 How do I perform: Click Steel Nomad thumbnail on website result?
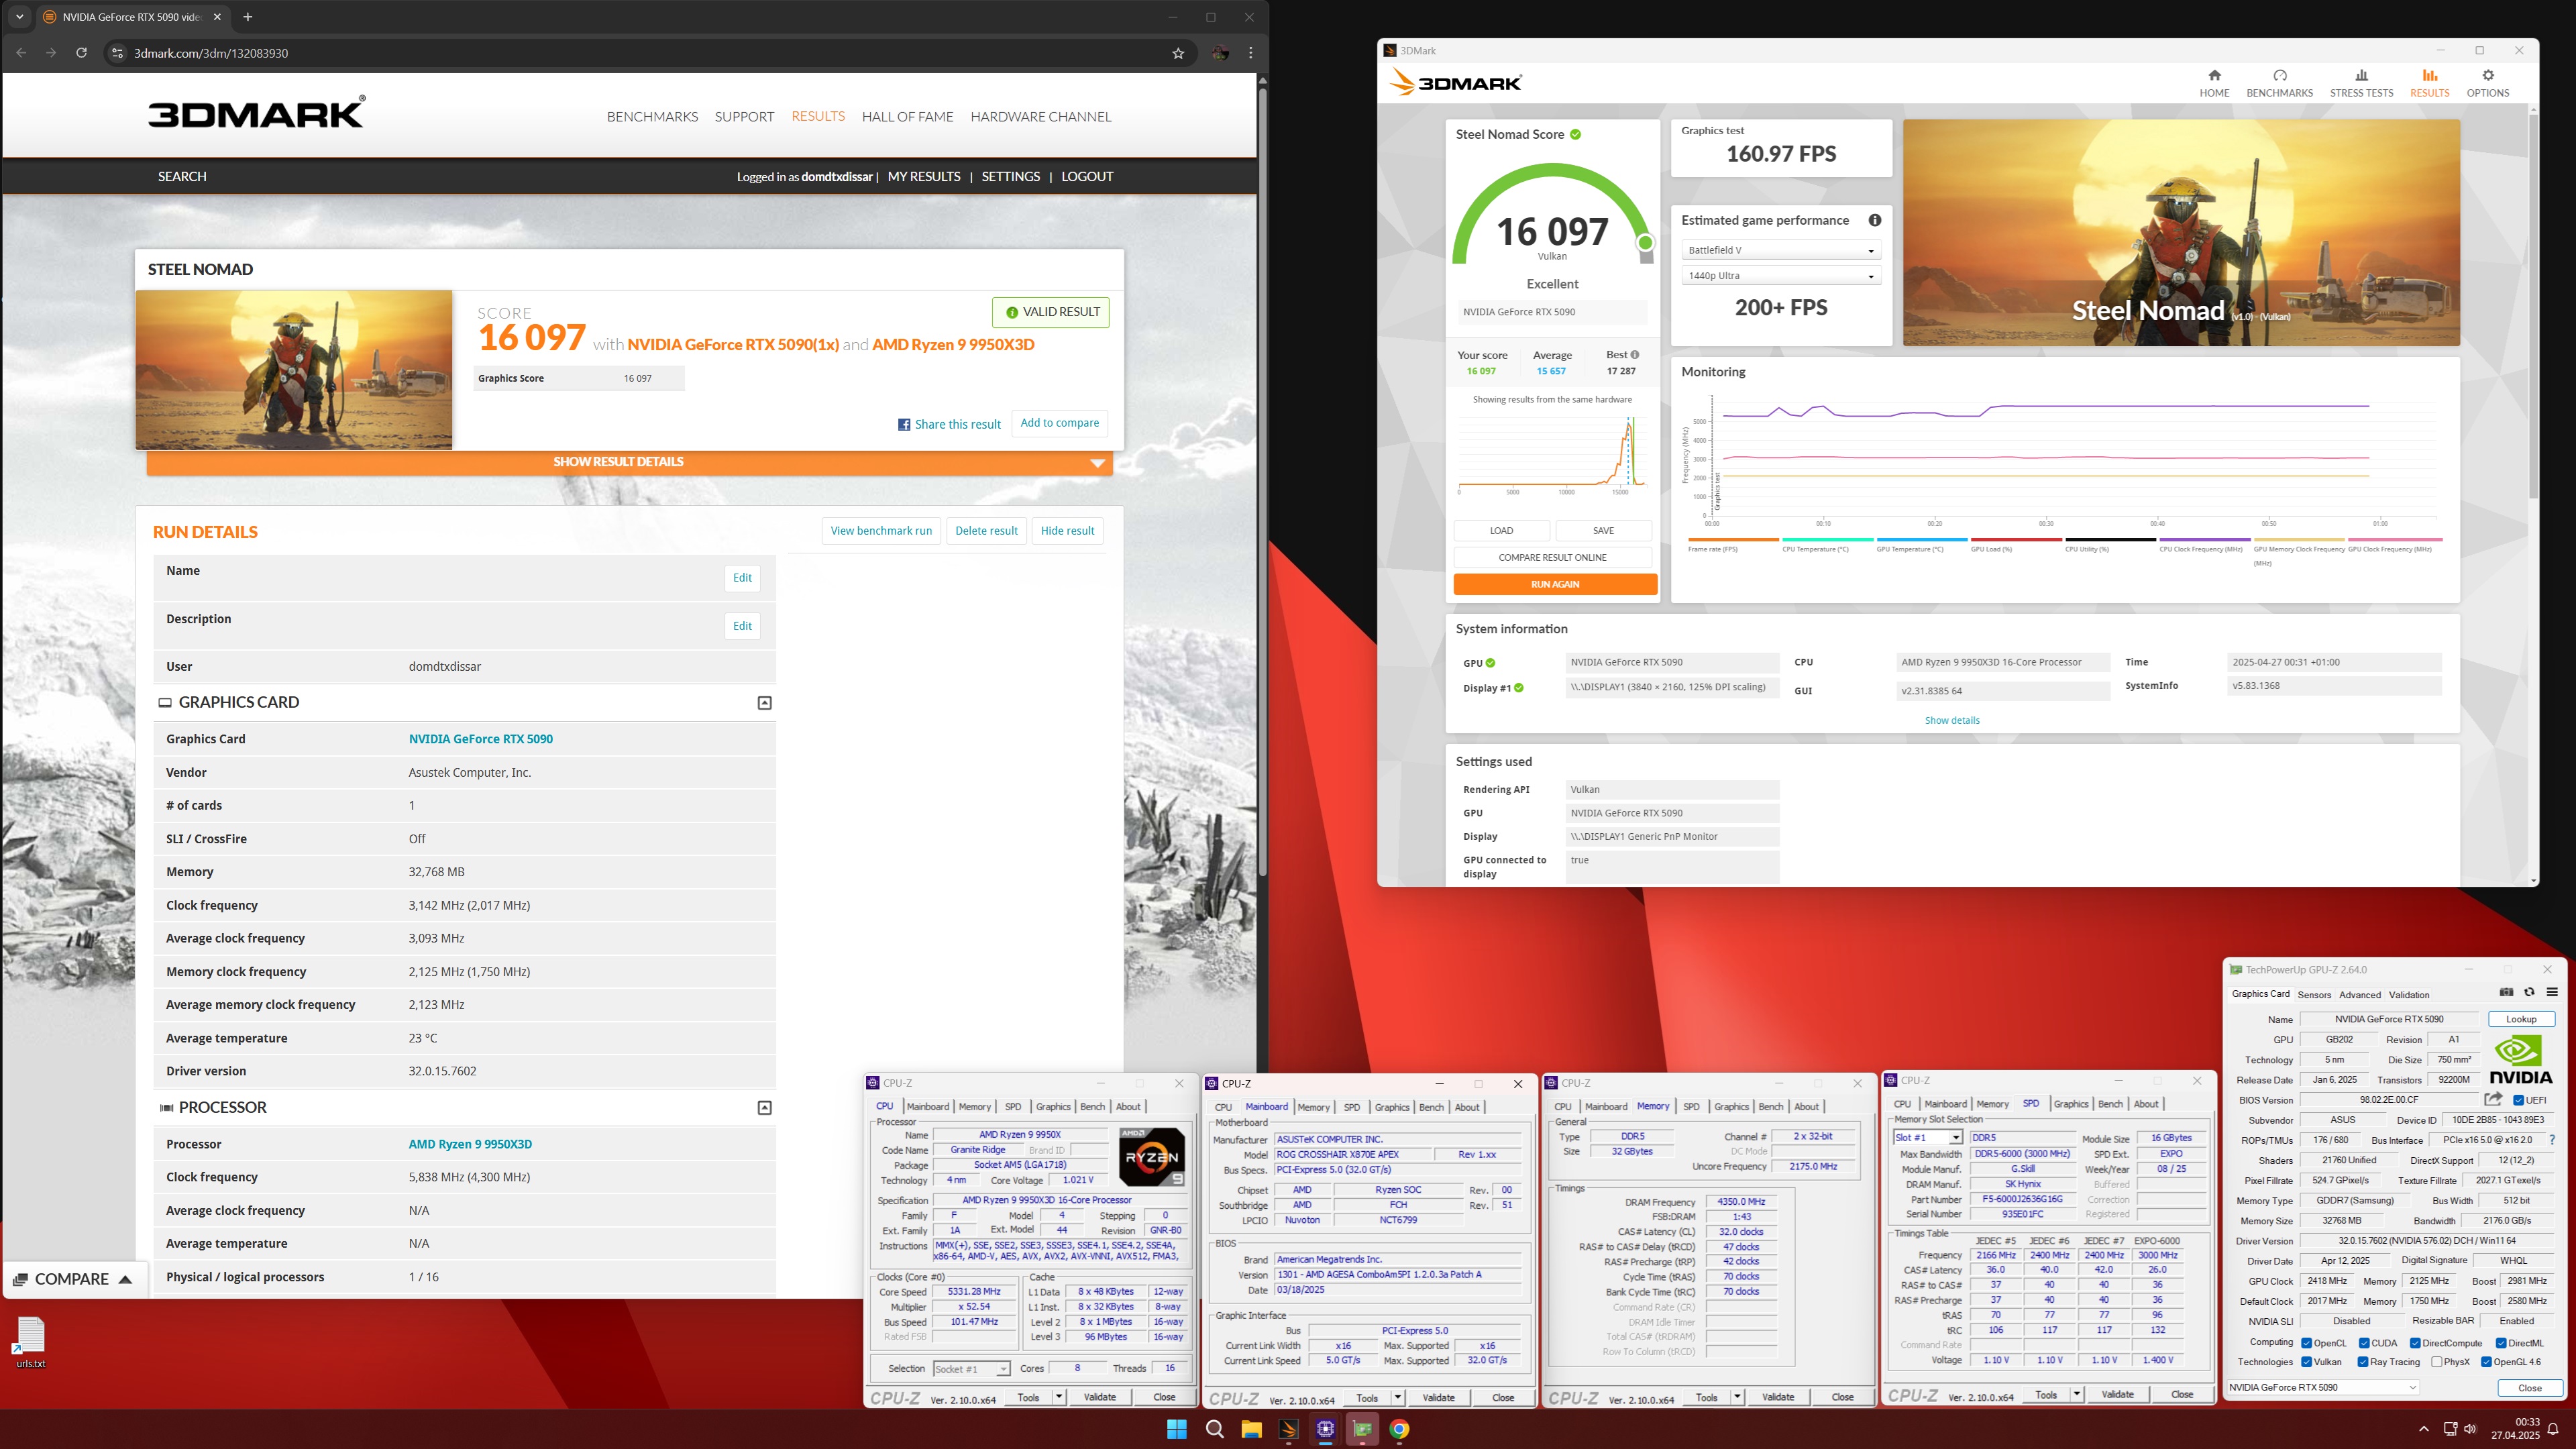pyautogui.click(x=293, y=370)
